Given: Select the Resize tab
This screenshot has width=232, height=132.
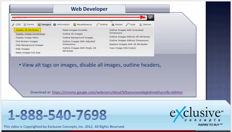Looking at the screenshot, I should pyautogui.click(x=117, y=25).
